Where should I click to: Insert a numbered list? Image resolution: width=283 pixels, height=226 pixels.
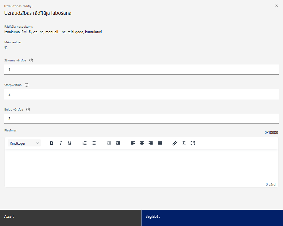[x=84, y=143]
